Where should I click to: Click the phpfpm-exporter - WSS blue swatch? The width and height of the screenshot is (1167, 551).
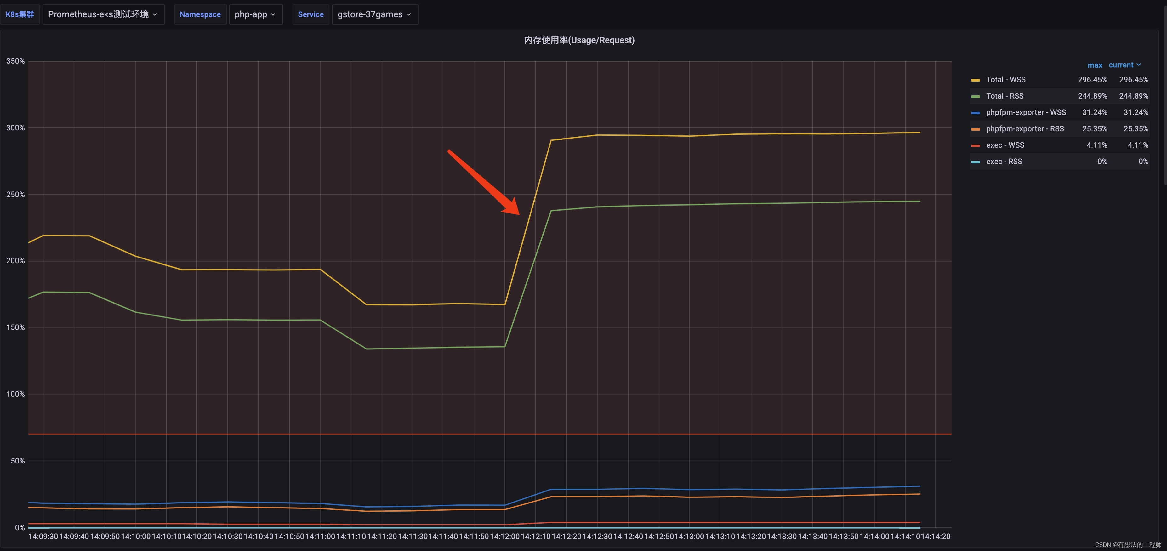click(975, 113)
